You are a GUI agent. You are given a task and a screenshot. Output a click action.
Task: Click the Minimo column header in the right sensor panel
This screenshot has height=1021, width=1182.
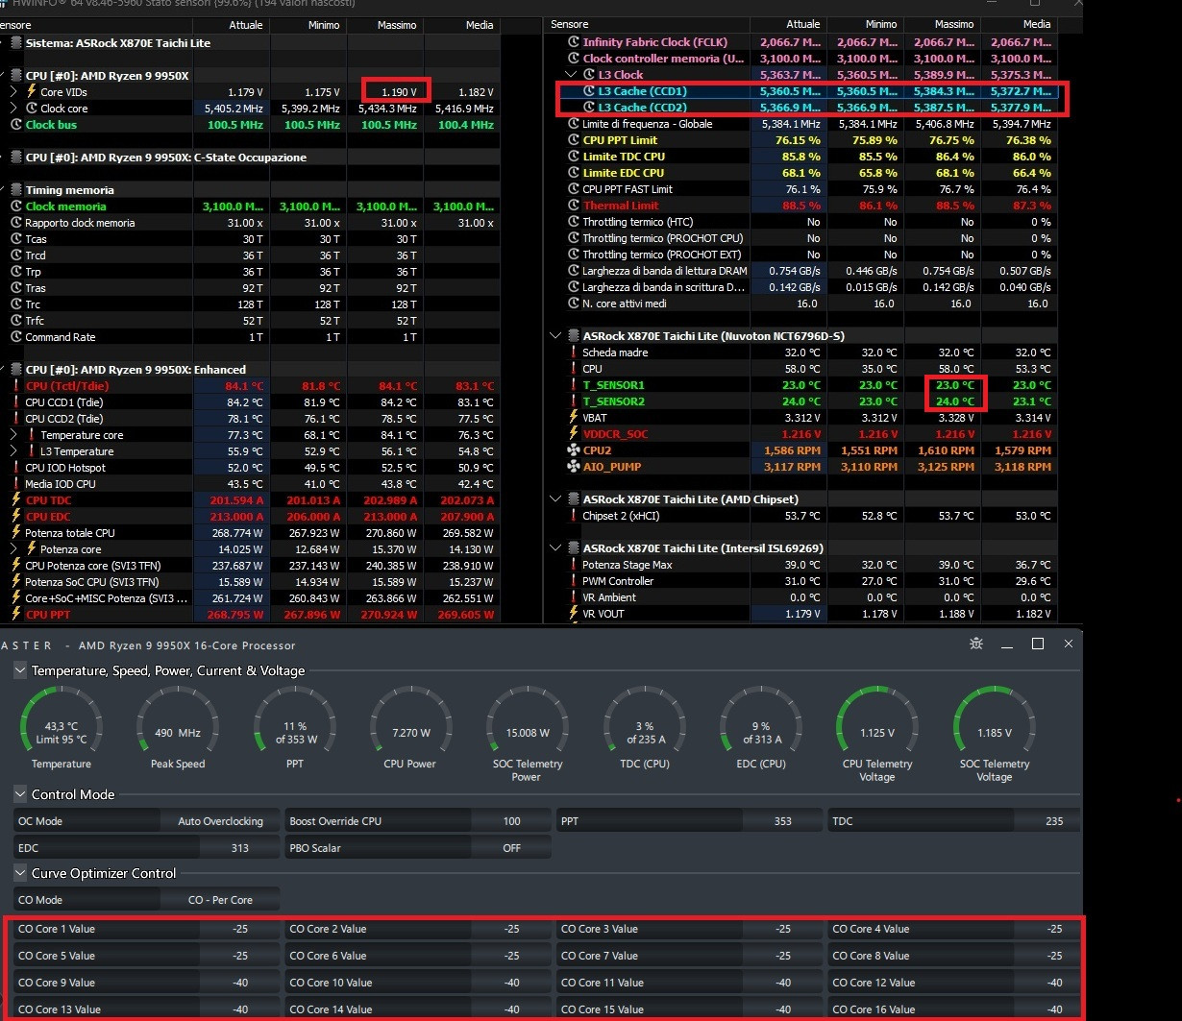coord(865,24)
